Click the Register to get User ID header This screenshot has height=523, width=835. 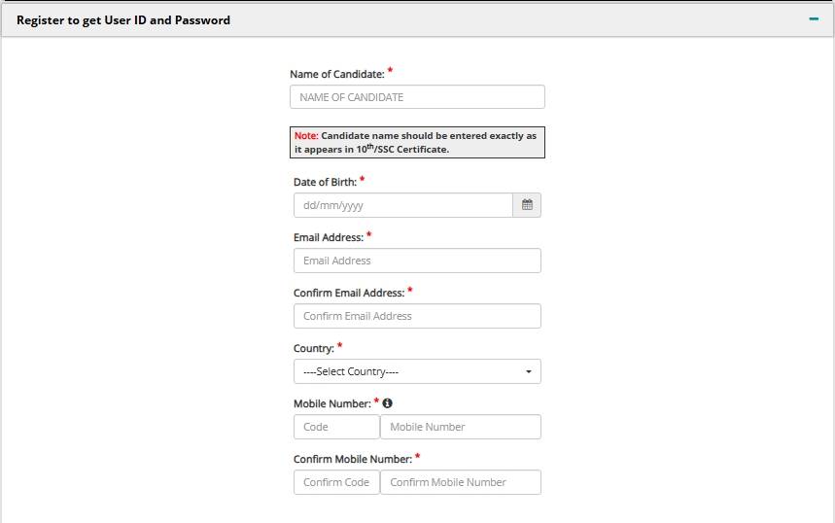123,20
